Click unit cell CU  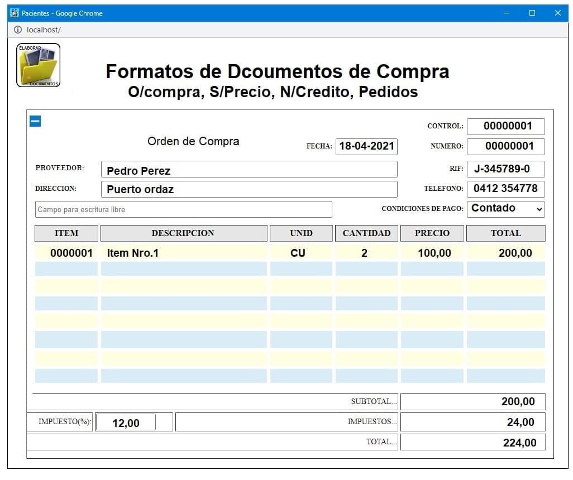(301, 253)
